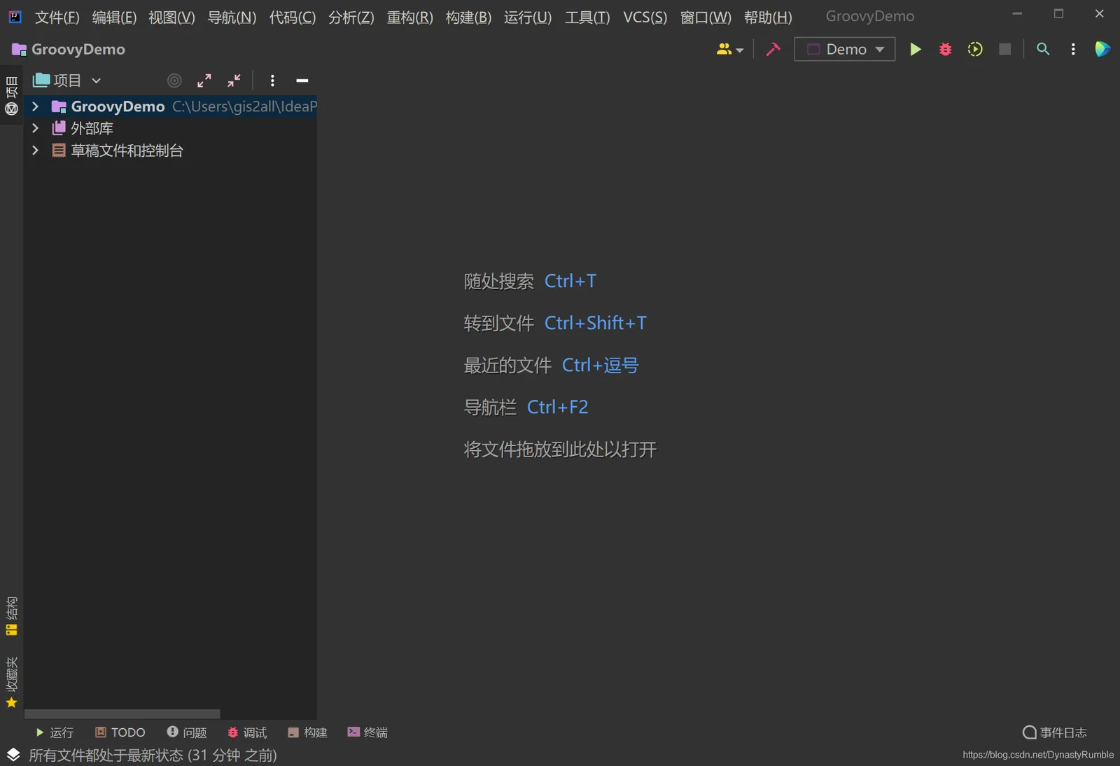Expand the 外部库 node
Viewport: 1120px width, 766px height.
(35, 128)
